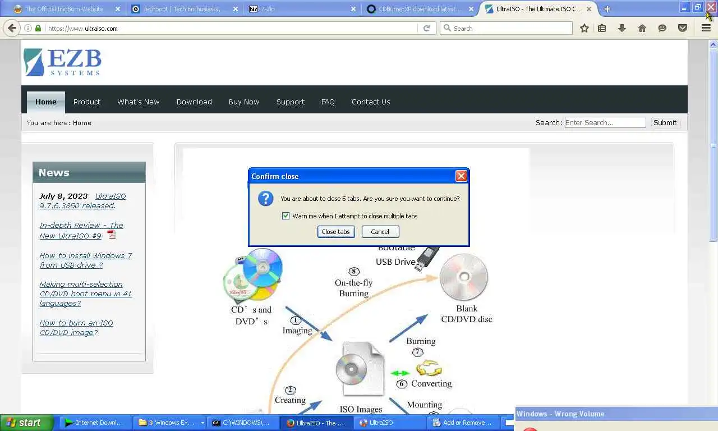Open the Windows Start button
This screenshot has height=431, width=718.
(x=26, y=423)
